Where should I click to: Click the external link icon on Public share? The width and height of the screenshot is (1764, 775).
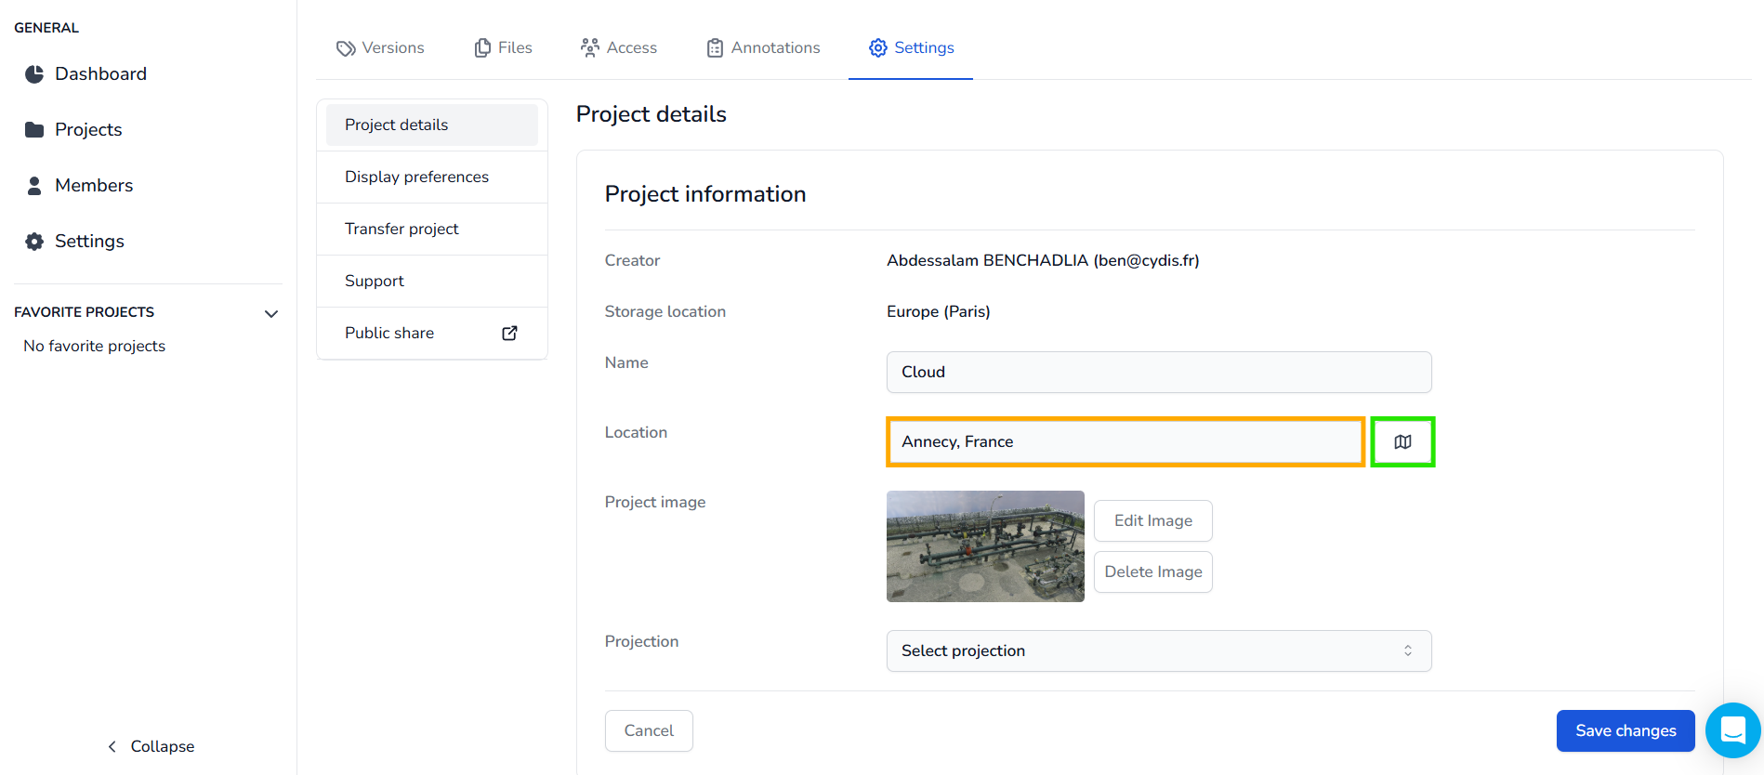click(509, 333)
